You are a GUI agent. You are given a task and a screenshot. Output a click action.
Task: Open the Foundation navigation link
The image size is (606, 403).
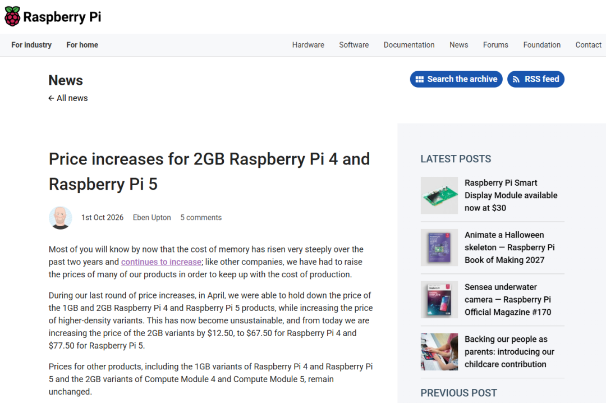point(542,45)
